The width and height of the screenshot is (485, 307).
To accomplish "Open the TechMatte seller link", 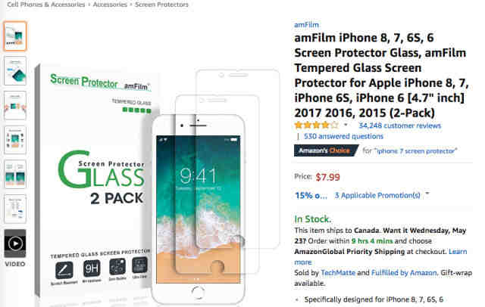I will coord(338,273).
